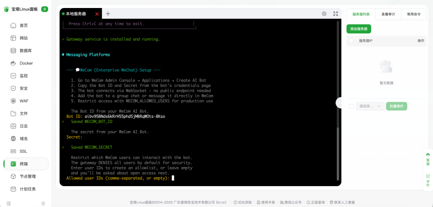
Task: Open the 文件 file manager
Action: pos(26,114)
